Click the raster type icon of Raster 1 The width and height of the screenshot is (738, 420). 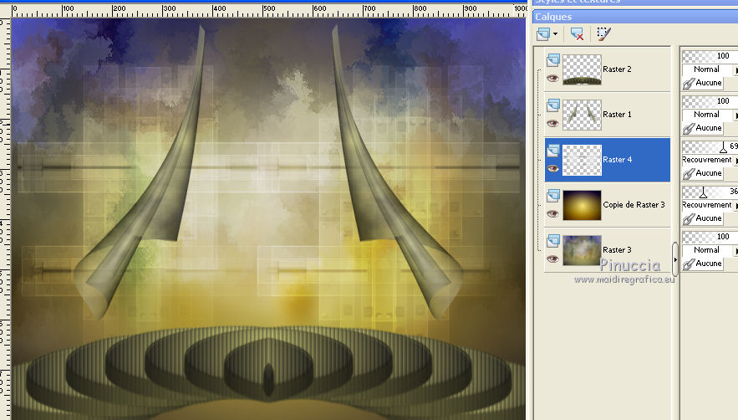pyautogui.click(x=553, y=105)
